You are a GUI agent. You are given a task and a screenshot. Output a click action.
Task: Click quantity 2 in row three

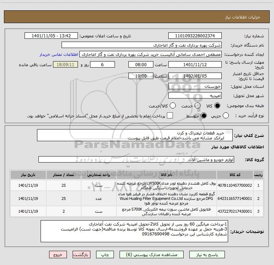click(64, 211)
